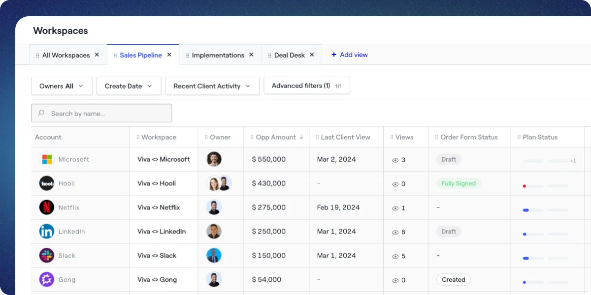Click eye views icon in Microsoft row
Screen dimensions: 591x295
[x=395, y=160]
